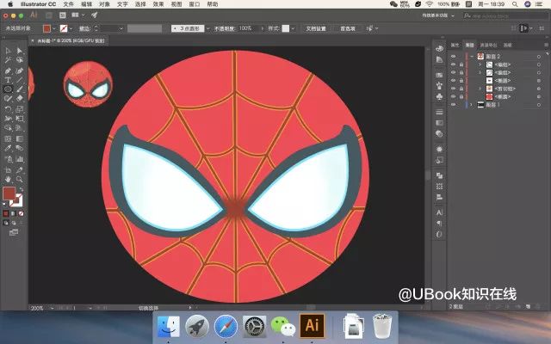Select the Eraser tool
The height and width of the screenshot is (344, 551).
tap(20, 99)
